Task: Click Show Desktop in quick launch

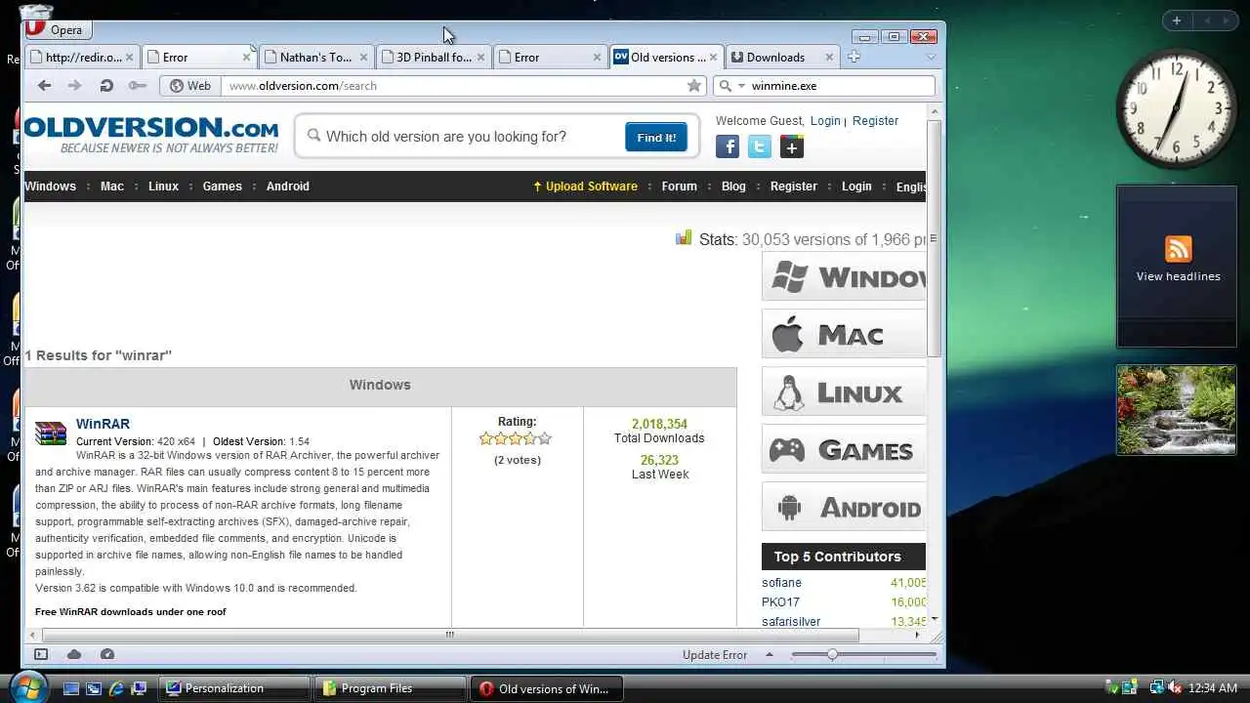Action: 70,688
